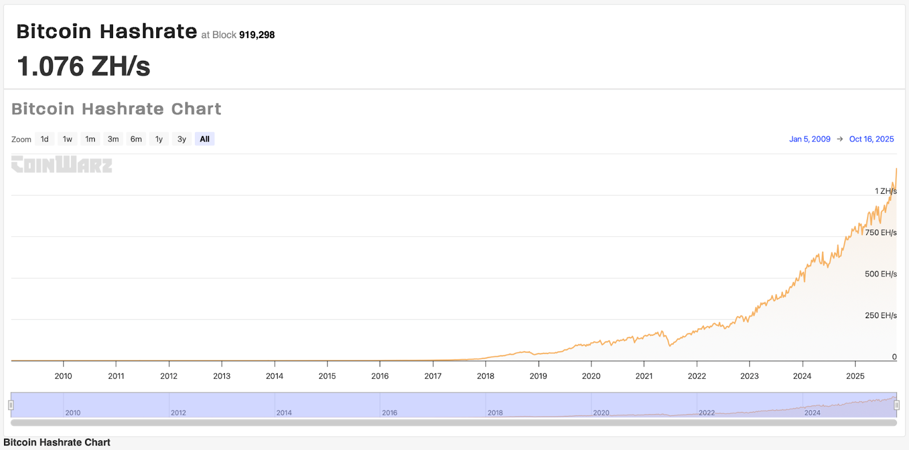Edit the Jan 5, 2009 start date

[x=810, y=139]
